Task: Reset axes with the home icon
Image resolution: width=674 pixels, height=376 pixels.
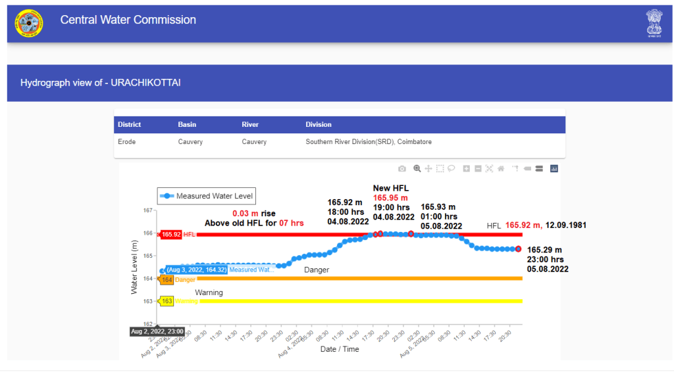Action: 501,169
